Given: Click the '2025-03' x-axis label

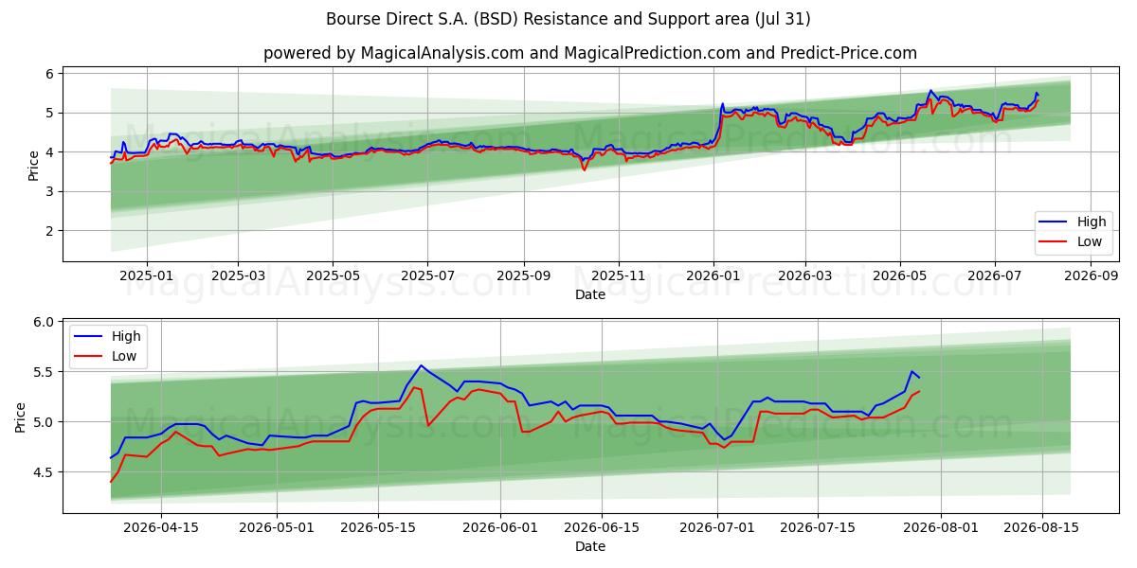Looking at the screenshot, I should coord(237,275).
